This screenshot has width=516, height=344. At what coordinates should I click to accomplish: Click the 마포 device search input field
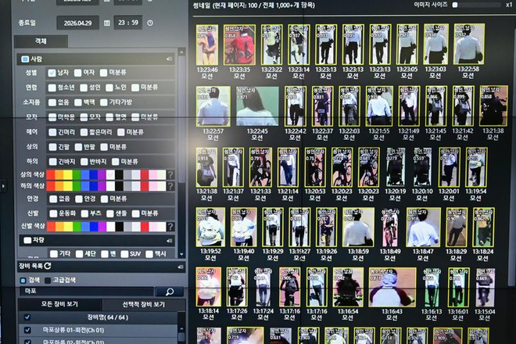87,292
